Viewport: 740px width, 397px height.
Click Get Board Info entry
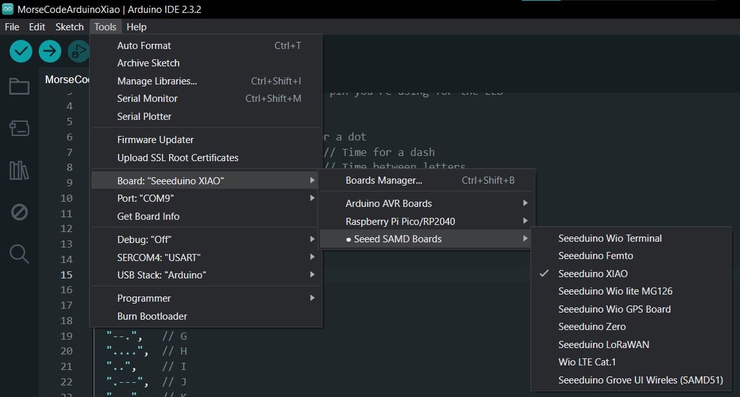pyautogui.click(x=206, y=217)
